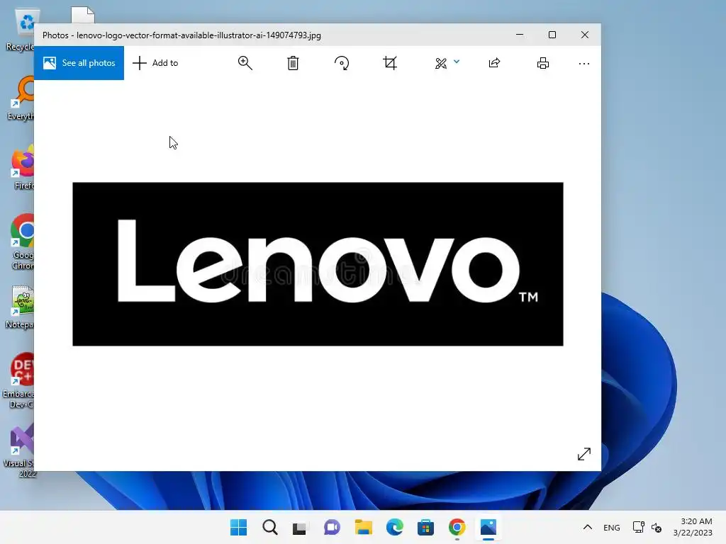Open the Windows Start menu
The height and width of the screenshot is (544, 726).
pyautogui.click(x=238, y=527)
